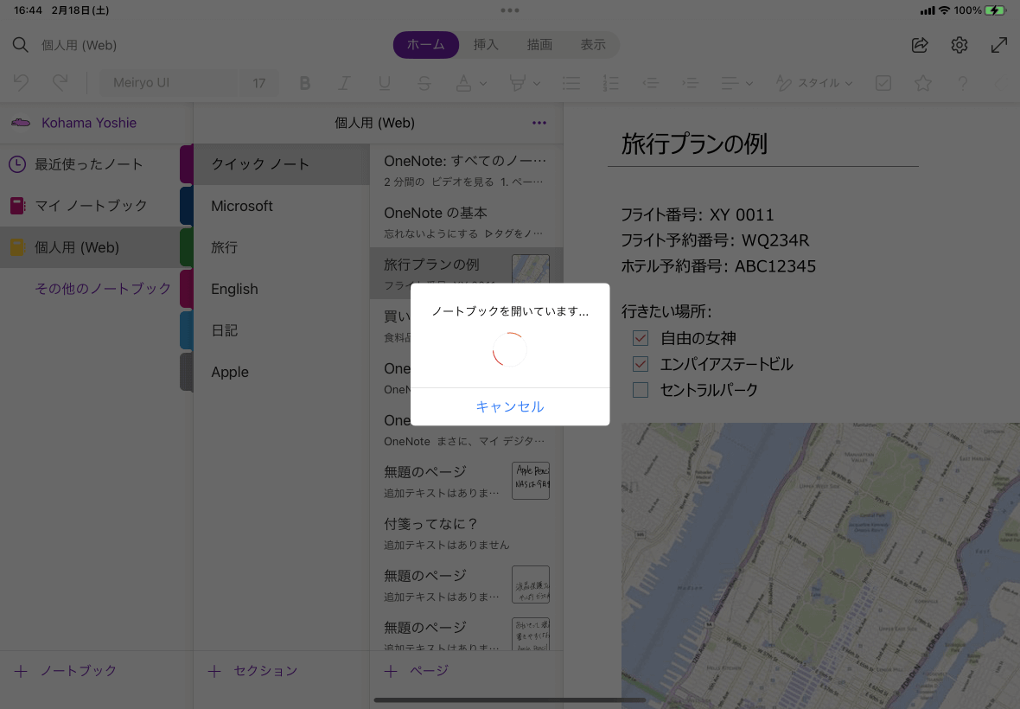Open the paragraph alignment dropdown
The height and width of the screenshot is (709, 1020).
tap(736, 83)
